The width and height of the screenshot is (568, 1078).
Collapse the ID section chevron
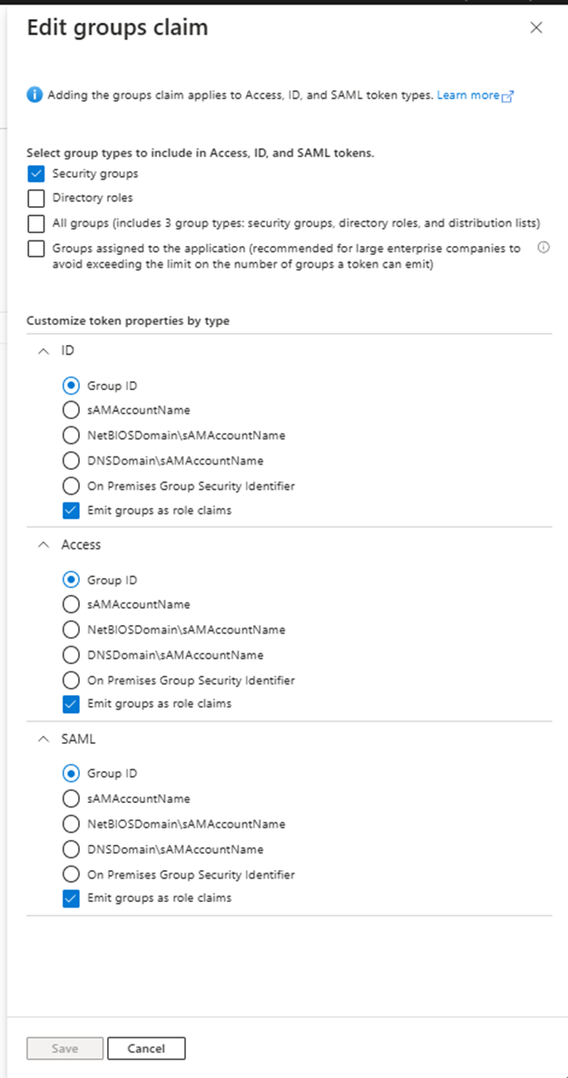(x=44, y=350)
